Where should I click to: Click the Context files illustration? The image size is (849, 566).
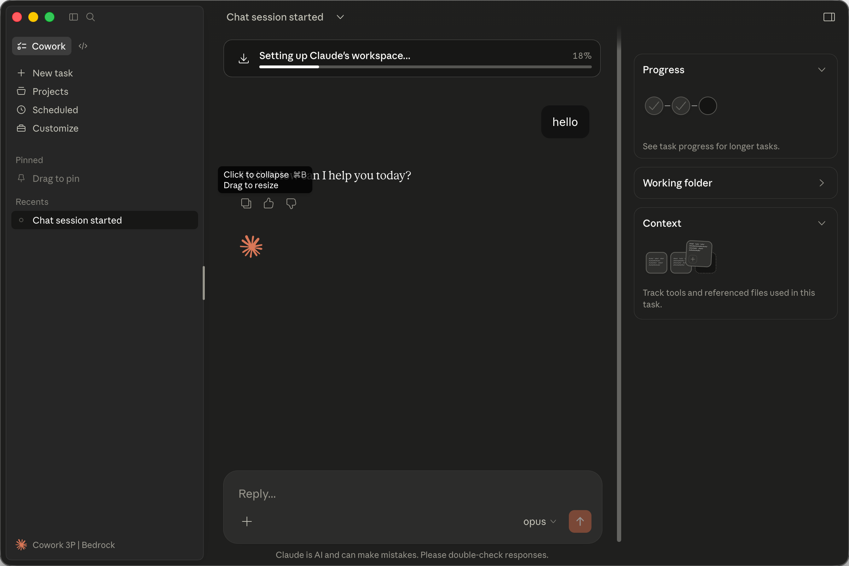click(x=681, y=257)
